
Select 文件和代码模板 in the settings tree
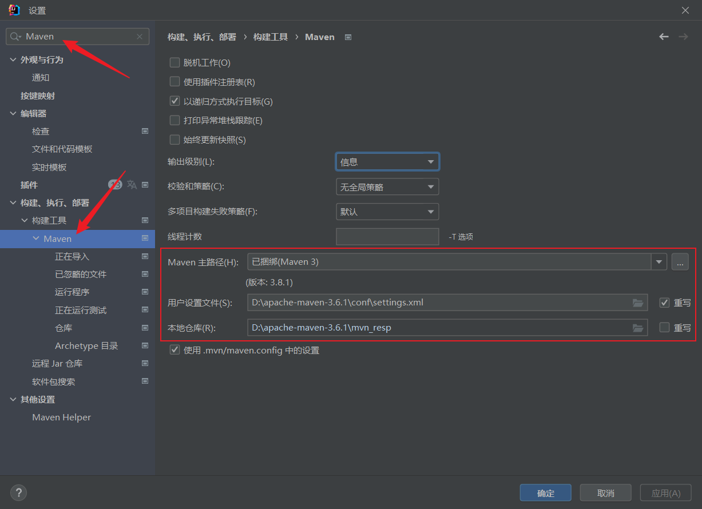[x=62, y=149]
